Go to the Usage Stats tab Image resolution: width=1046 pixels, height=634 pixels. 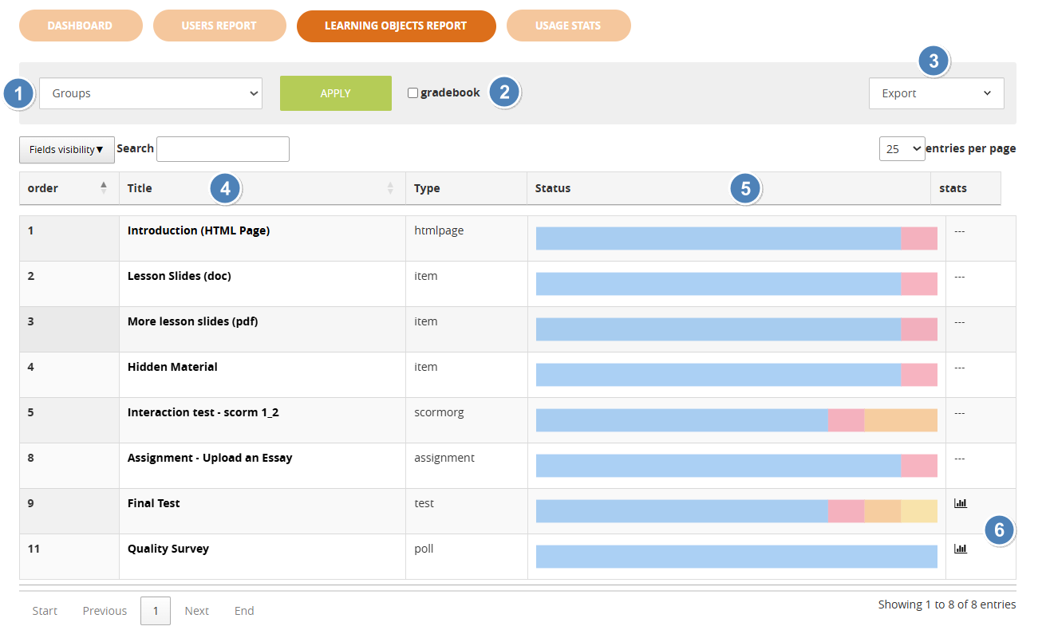coord(568,26)
